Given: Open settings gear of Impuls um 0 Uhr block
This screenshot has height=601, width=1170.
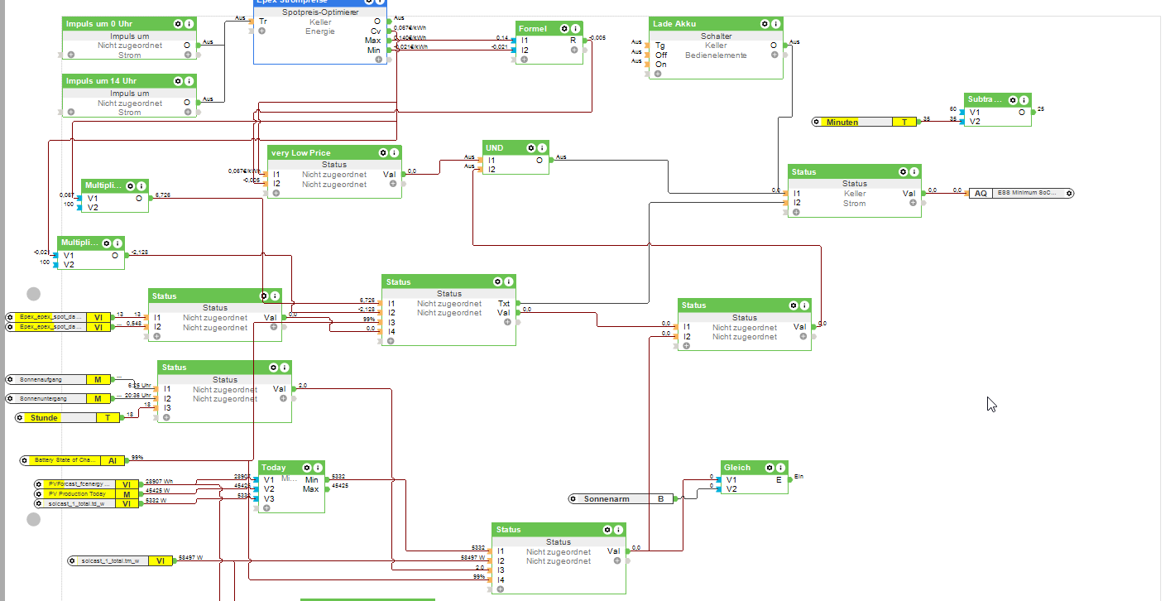Looking at the screenshot, I should [178, 24].
